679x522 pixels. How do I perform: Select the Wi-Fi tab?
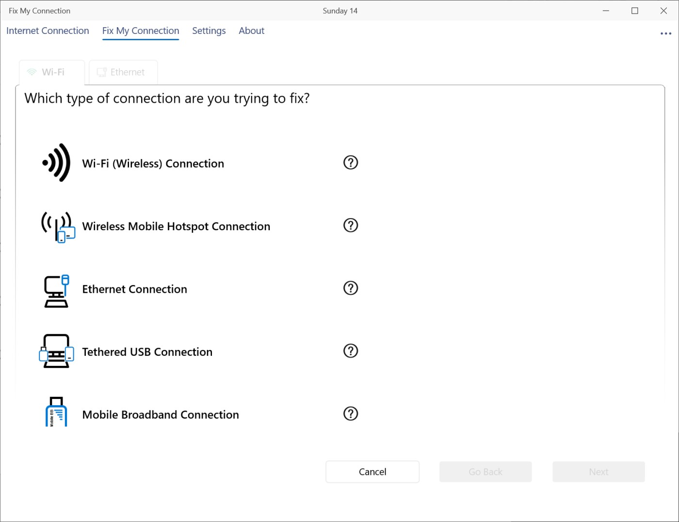tap(52, 72)
